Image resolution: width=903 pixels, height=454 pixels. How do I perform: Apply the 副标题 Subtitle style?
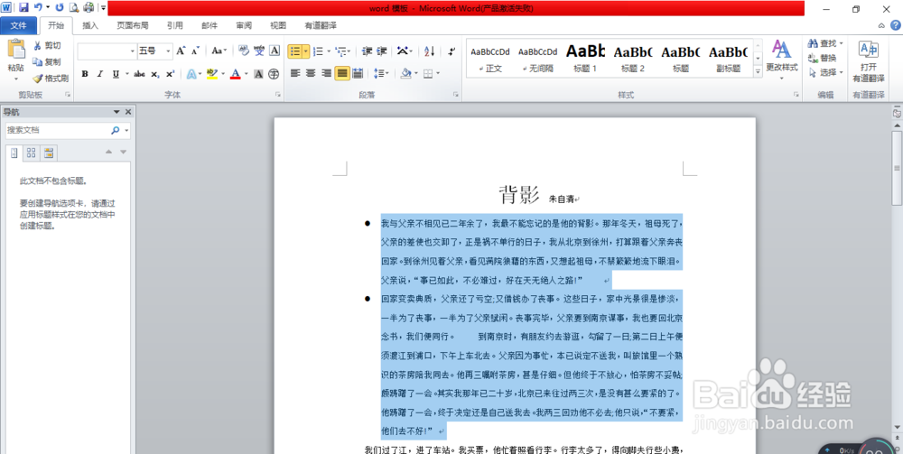coord(728,58)
